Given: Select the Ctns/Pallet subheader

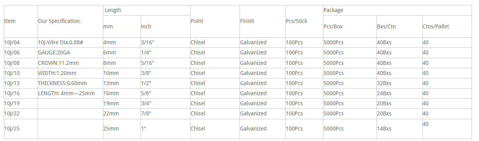Looking at the screenshot, I should pos(447,26).
